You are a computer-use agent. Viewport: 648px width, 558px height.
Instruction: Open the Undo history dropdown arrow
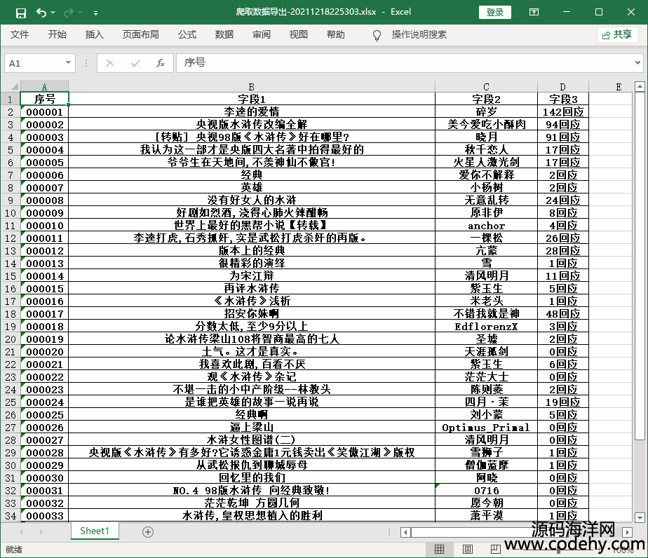click(53, 13)
